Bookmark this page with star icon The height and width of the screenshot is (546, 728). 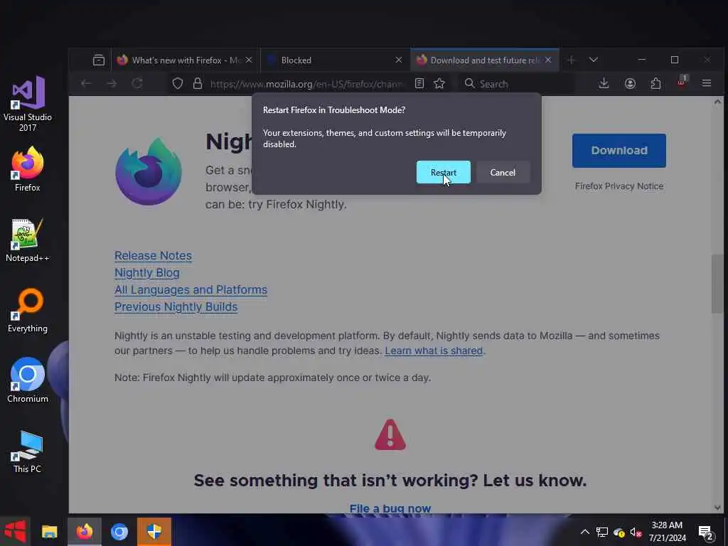tap(439, 84)
